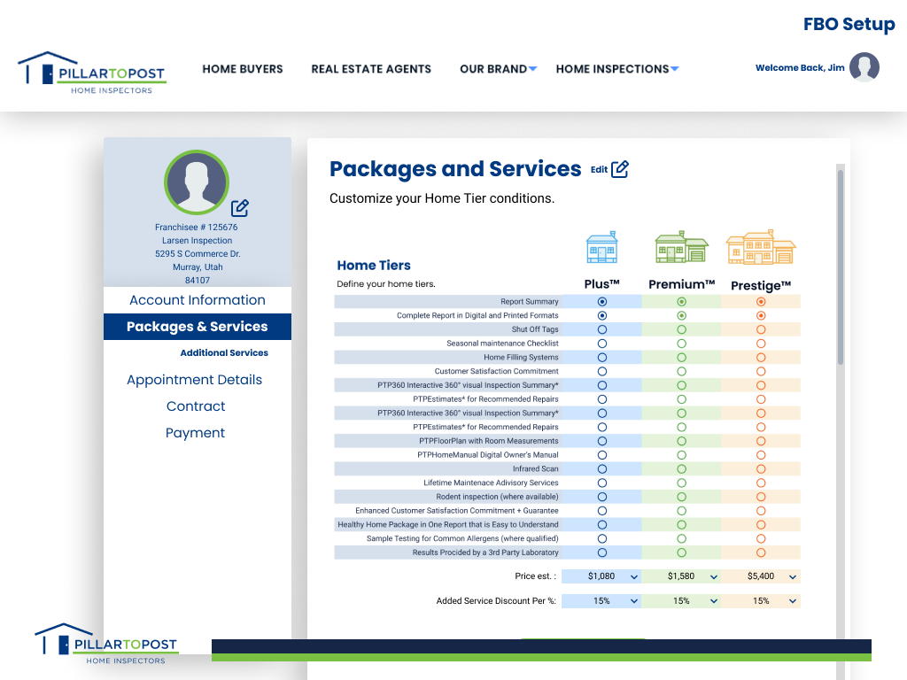Click the Franchisee # 125676 text
This screenshot has height=680, width=907.
(196, 228)
